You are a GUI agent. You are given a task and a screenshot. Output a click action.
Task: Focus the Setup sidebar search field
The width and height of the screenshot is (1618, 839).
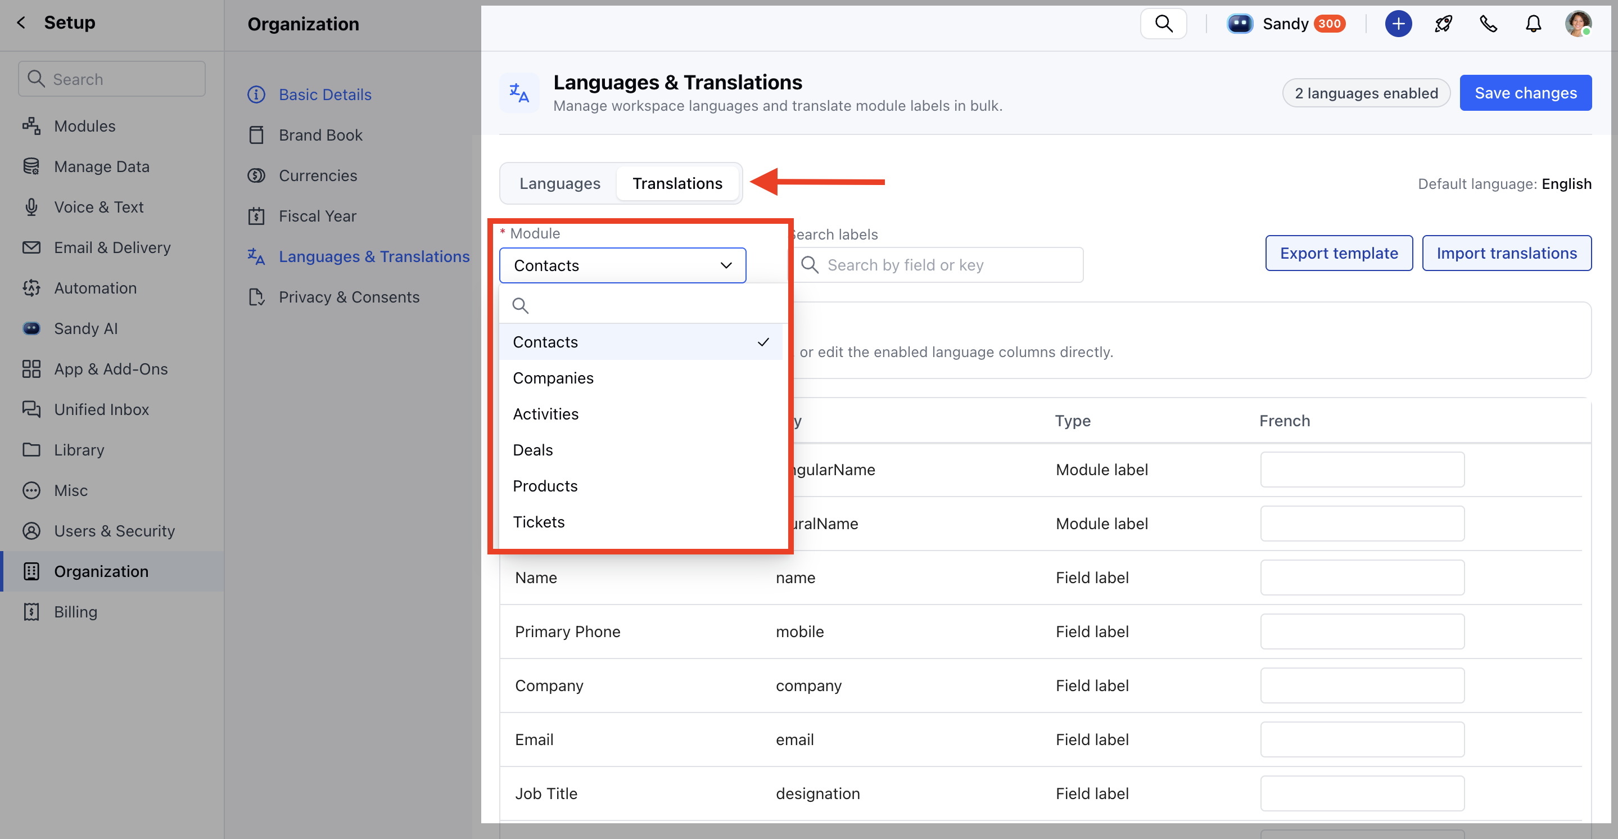coord(112,79)
